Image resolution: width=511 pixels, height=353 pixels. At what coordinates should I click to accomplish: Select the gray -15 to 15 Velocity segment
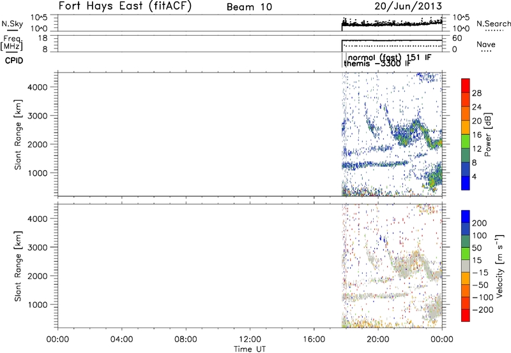pos(466,266)
